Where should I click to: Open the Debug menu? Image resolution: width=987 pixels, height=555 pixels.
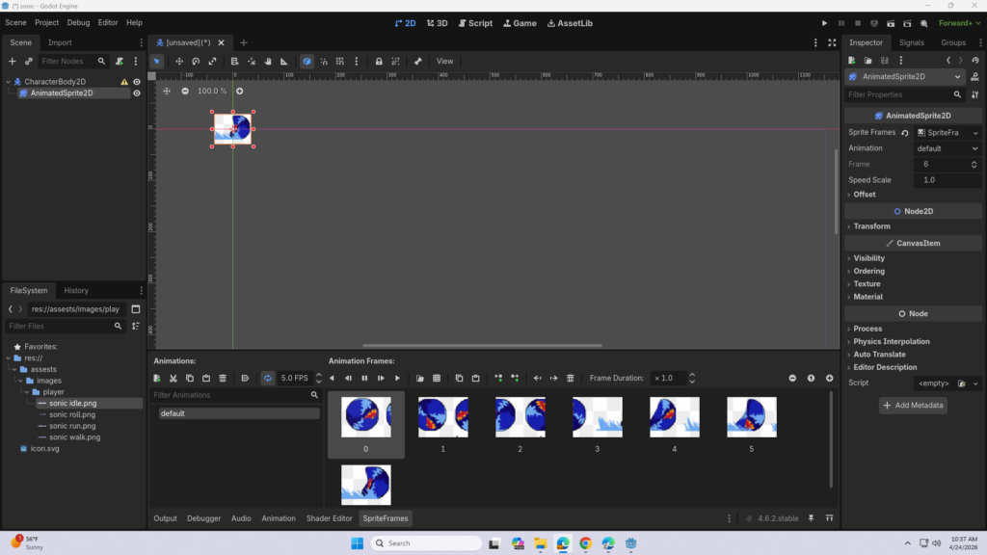point(78,22)
